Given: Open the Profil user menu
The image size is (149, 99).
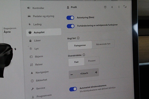Looking at the screenshot, I should (x=72, y=7).
